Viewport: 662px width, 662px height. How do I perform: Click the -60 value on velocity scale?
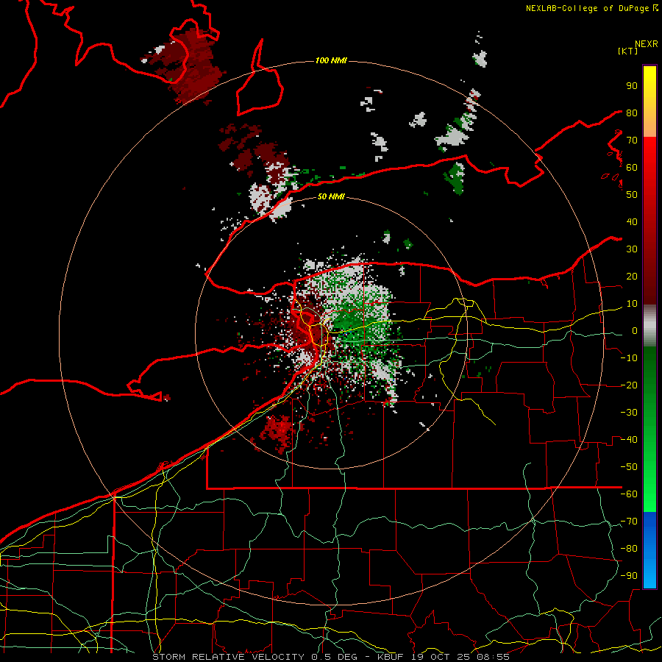(x=629, y=494)
